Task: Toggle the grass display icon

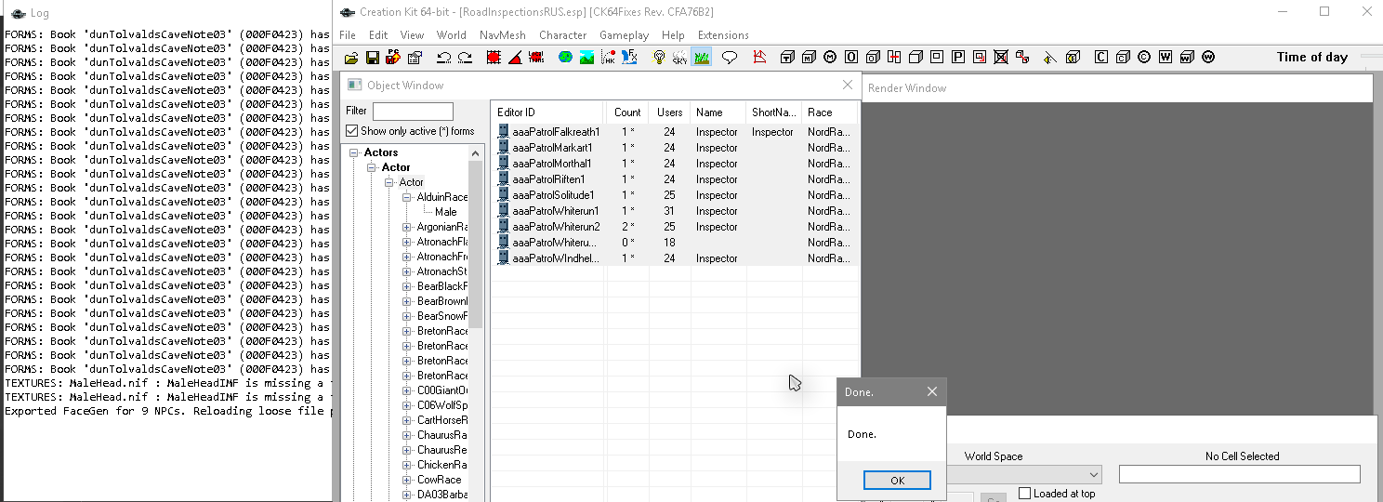Action: point(702,58)
